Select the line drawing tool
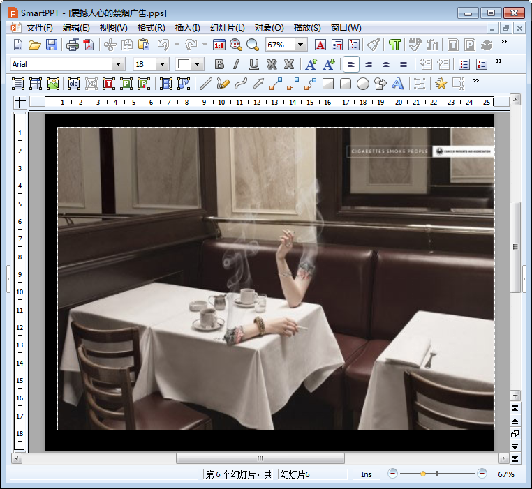Image resolution: width=532 pixels, height=489 pixels. pos(205,84)
